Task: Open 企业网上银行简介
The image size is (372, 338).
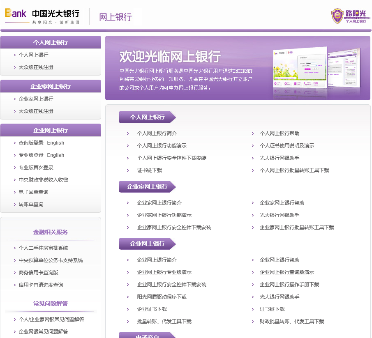Action: pos(157,260)
